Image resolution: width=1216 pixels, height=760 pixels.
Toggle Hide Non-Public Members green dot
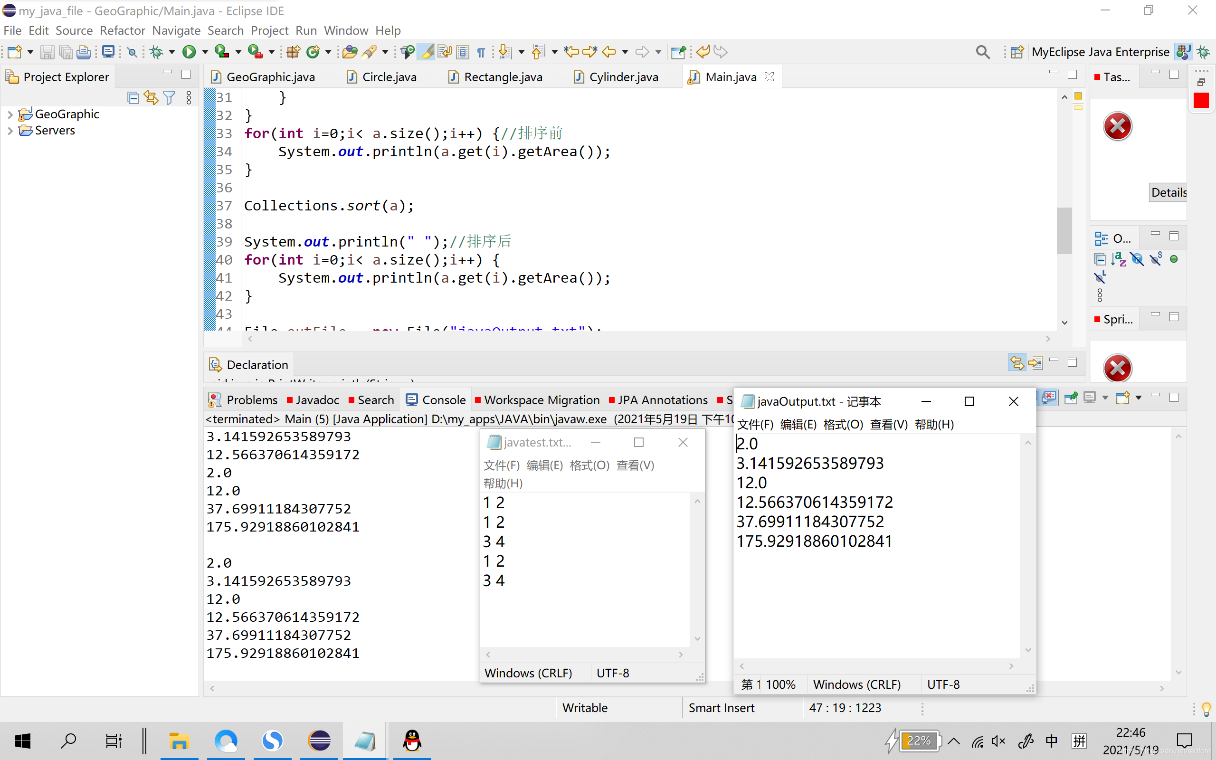[1174, 259]
